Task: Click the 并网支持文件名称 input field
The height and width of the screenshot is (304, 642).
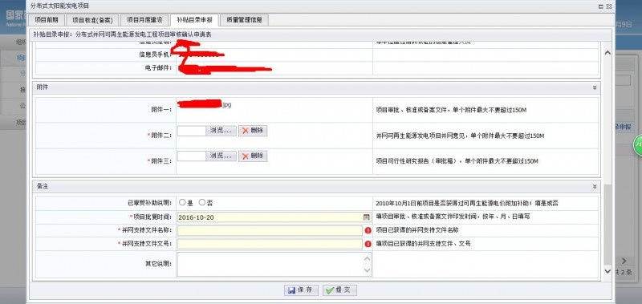Action: 270,231
